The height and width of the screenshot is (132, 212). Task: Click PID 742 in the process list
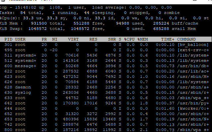pyautogui.click(x=8, y=125)
